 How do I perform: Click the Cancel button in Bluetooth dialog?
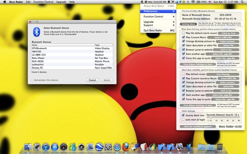[92, 80]
